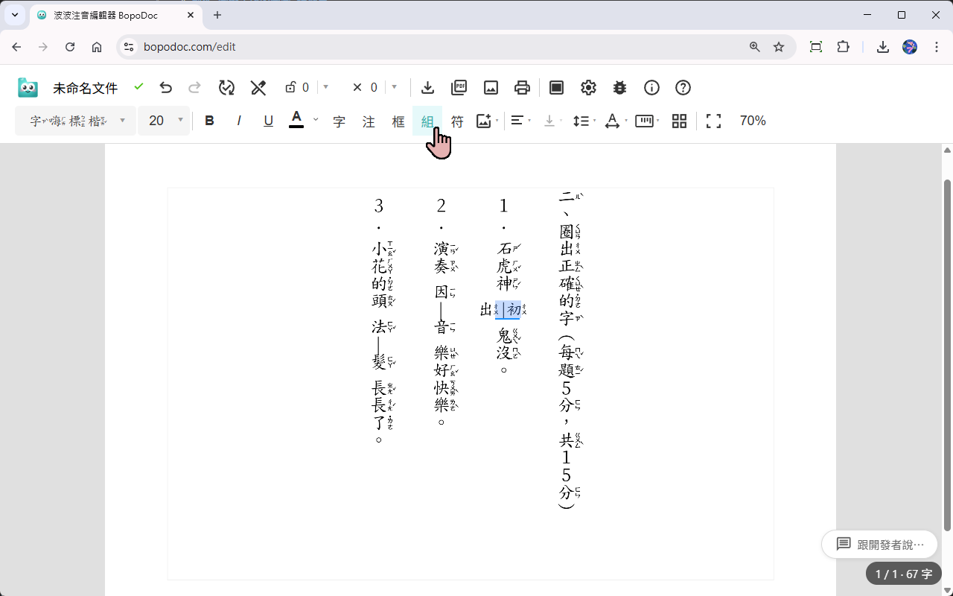
Task: Click the download icon in the toolbar
Action: [x=427, y=87]
